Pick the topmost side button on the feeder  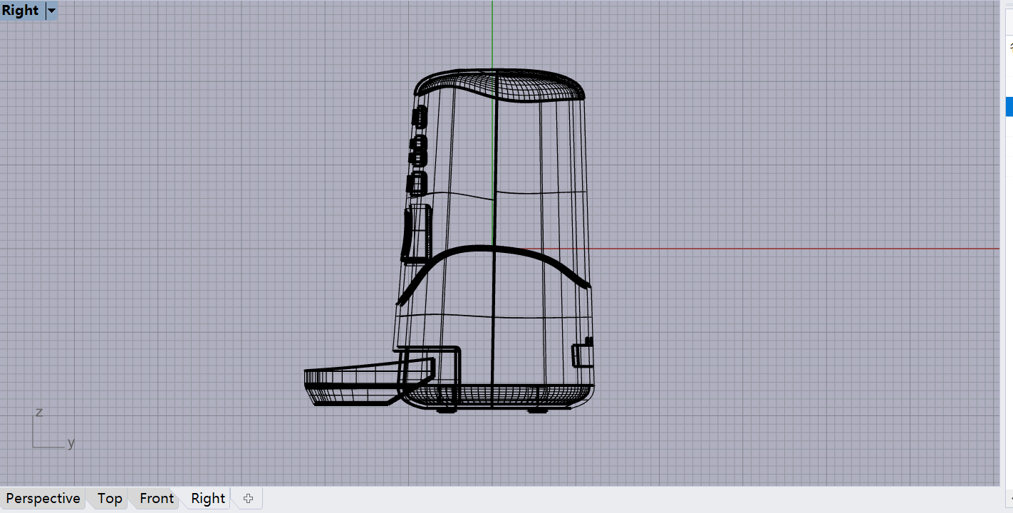point(419,116)
